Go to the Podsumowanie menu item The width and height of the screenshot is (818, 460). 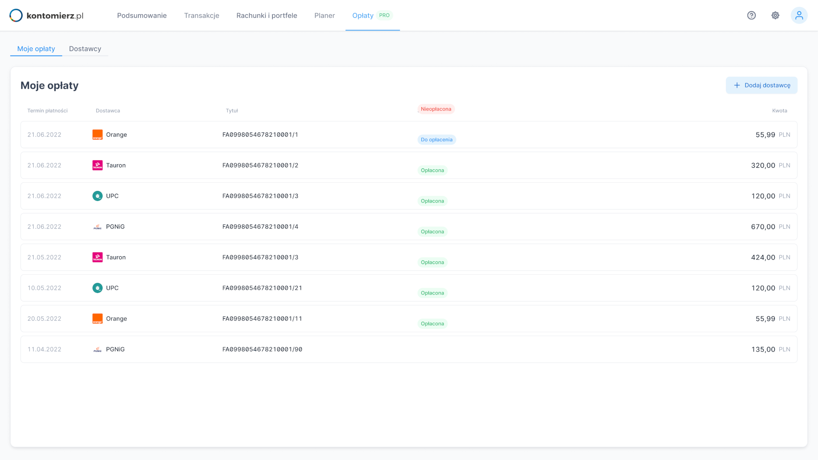click(142, 16)
